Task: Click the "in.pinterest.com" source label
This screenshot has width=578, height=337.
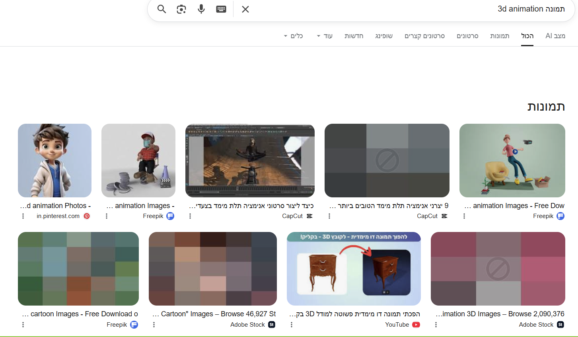Action: tap(58, 216)
